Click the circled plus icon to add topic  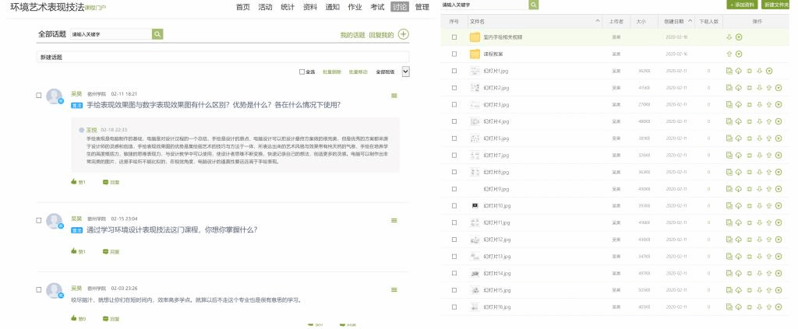[x=403, y=34]
